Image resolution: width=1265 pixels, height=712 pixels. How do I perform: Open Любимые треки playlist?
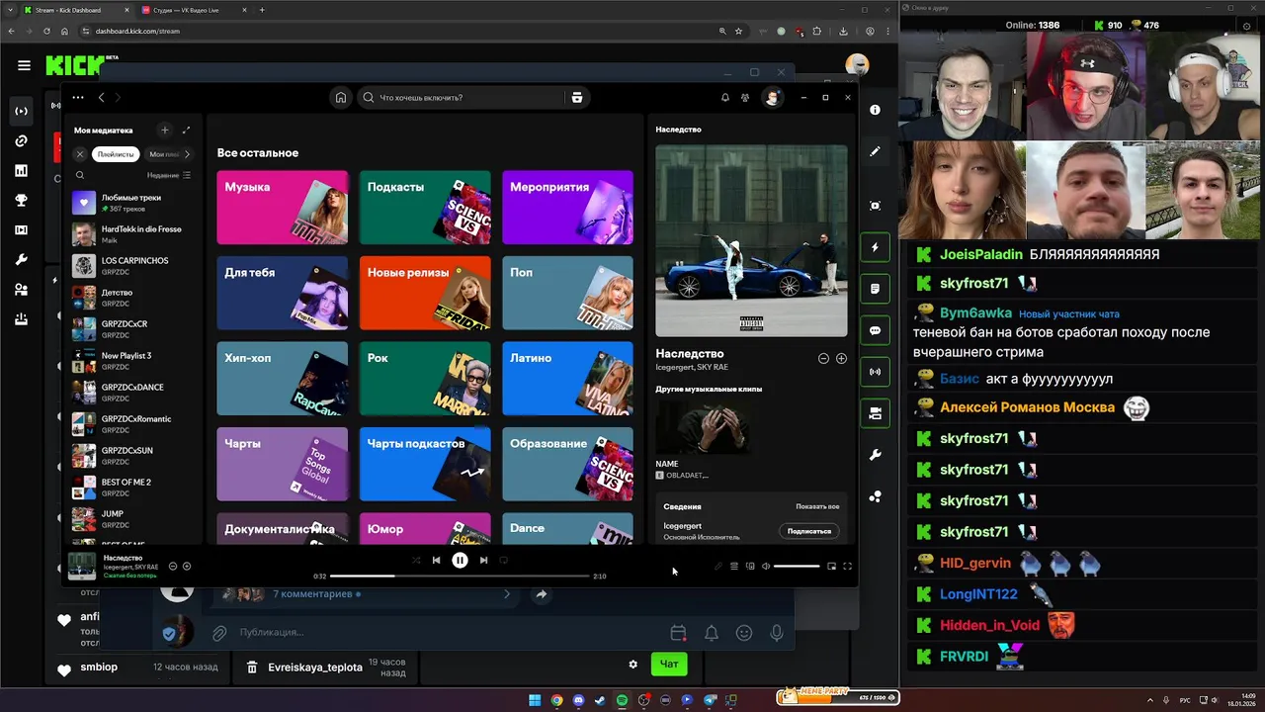click(x=132, y=203)
